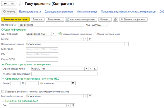Open Договоры контрагентов tab

coord(59,11)
